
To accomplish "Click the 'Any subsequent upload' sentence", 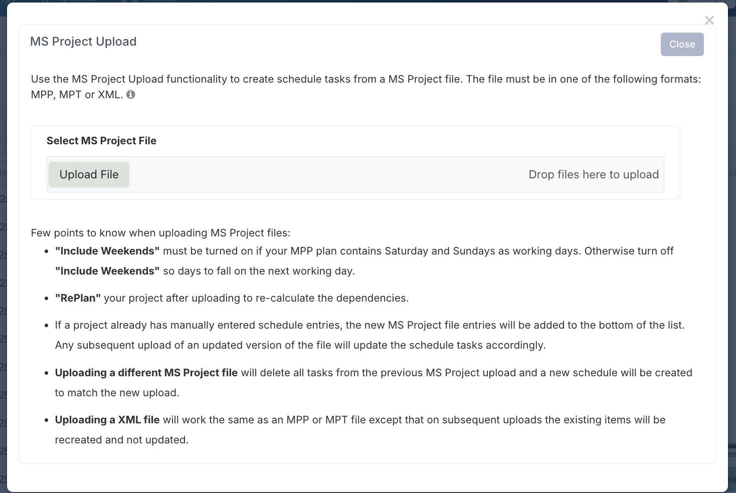I will click(300, 345).
